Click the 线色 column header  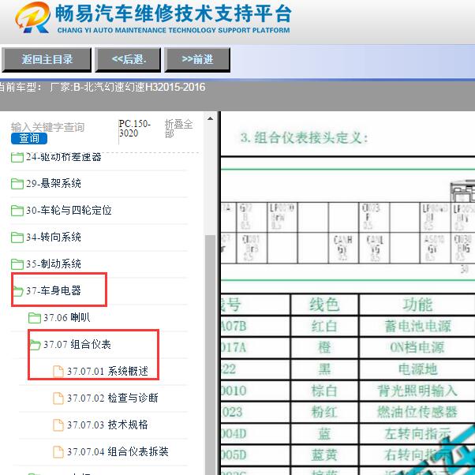coord(324,305)
